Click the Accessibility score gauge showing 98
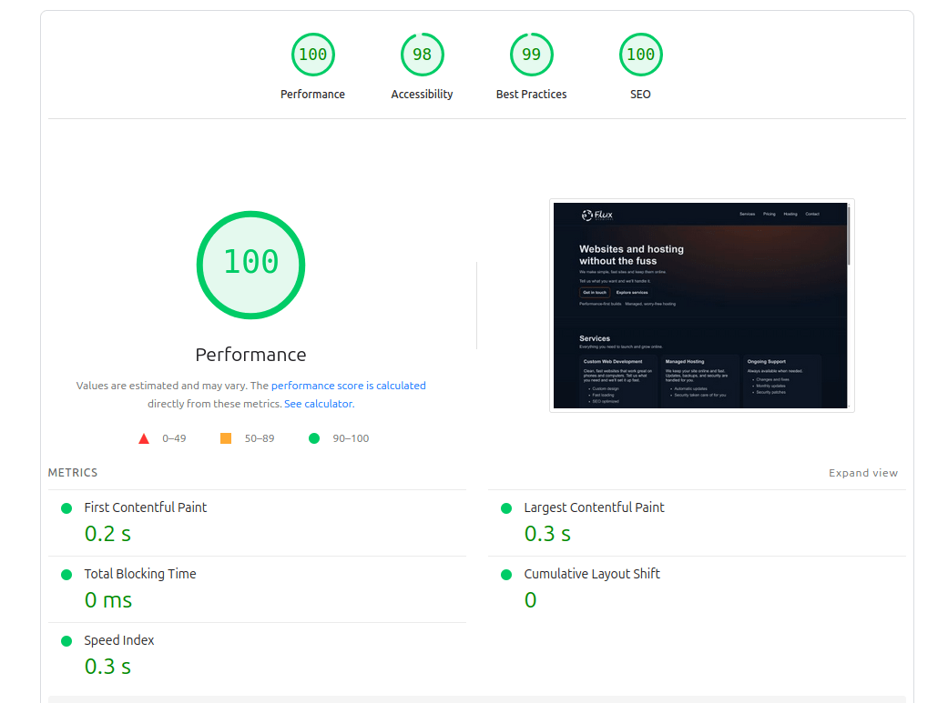Image resolution: width=948 pixels, height=703 pixels. 422,55
